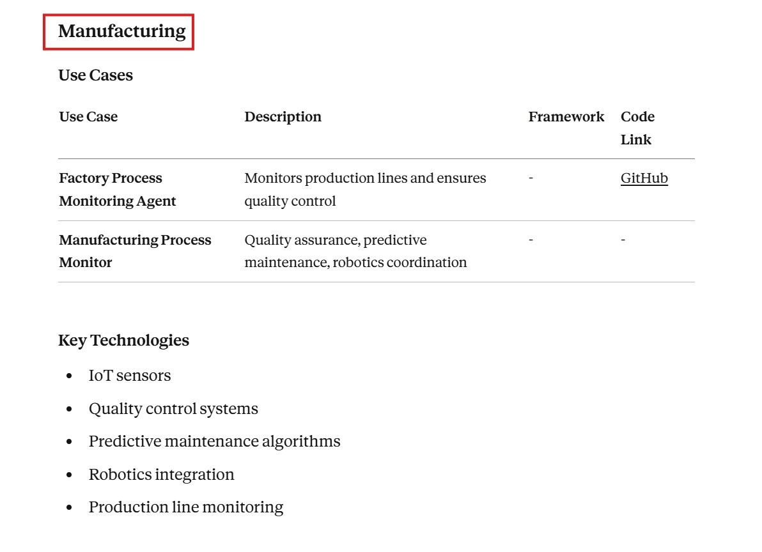The width and height of the screenshot is (762, 552).
Task: Click the Framework column header
Action: click(566, 117)
